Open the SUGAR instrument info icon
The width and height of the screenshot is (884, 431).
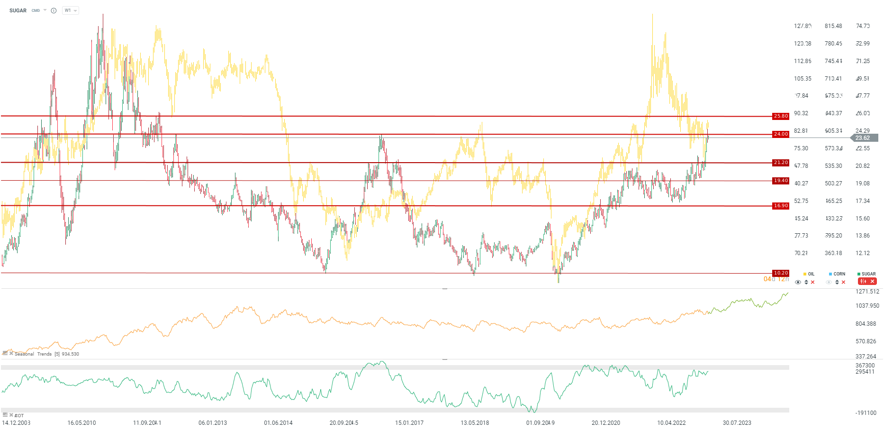point(54,10)
